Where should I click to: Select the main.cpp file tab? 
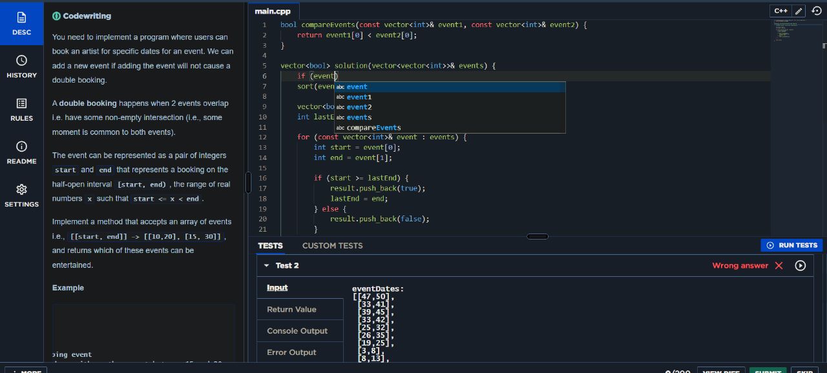click(x=273, y=12)
